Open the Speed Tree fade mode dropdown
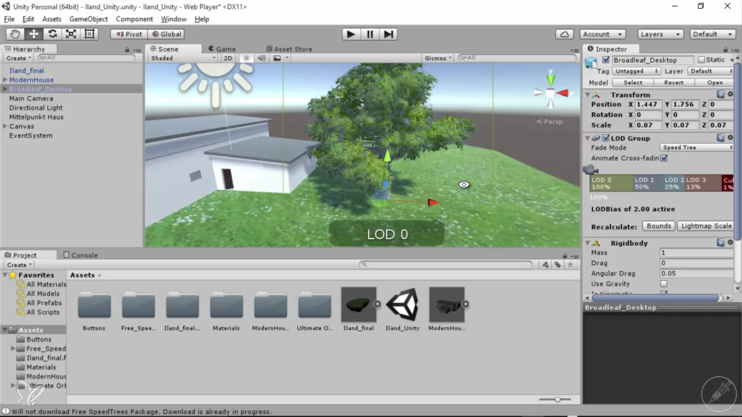The height and width of the screenshot is (417, 742). [696, 147]
